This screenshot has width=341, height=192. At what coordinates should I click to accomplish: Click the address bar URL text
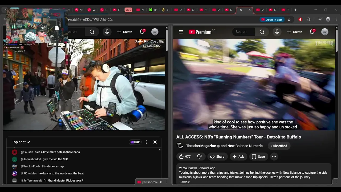tap(90, 19)
